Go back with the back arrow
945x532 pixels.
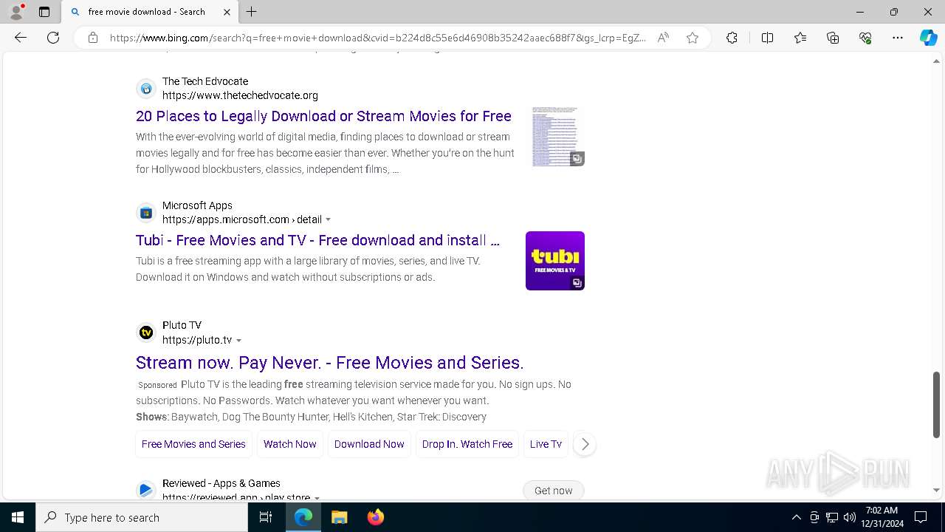tap(21, 38)
